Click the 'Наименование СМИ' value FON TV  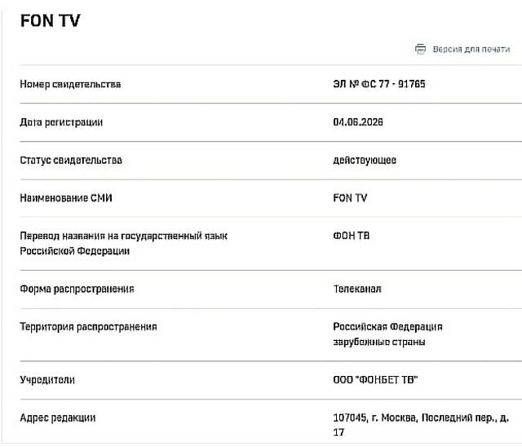350,198
